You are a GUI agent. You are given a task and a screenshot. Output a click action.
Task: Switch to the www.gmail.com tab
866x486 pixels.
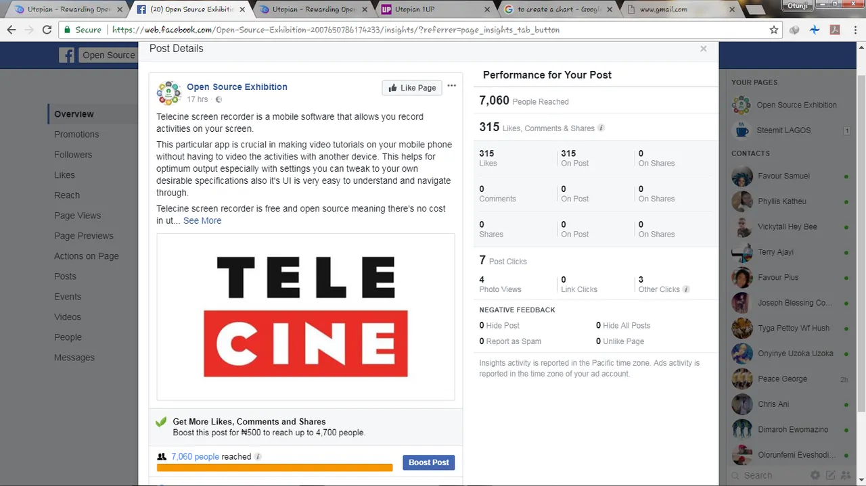click(x=680, y=9)
